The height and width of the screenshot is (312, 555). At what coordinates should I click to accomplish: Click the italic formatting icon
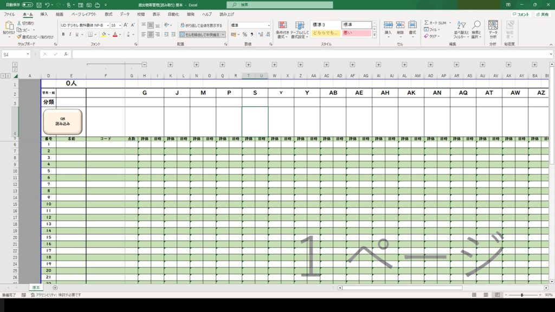click(70, 34)
